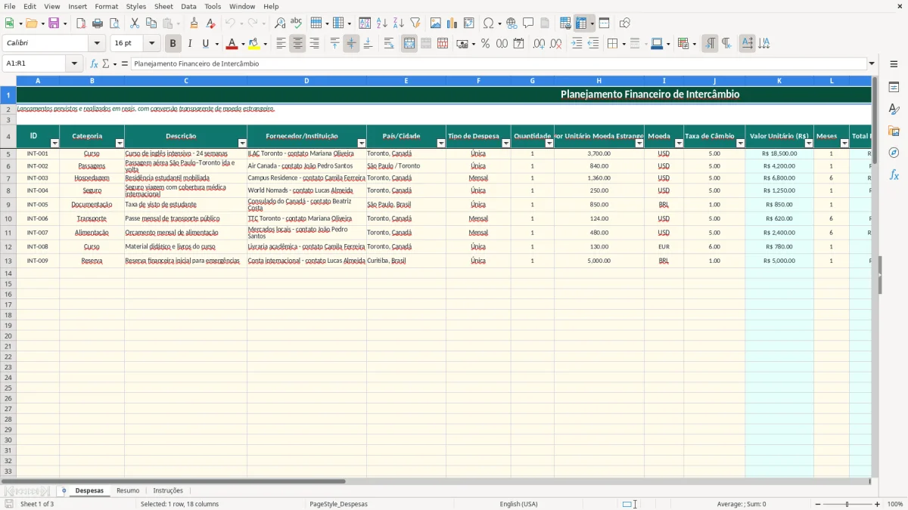
Task: Open Find and Replace
Action: (x=280, y=23)
